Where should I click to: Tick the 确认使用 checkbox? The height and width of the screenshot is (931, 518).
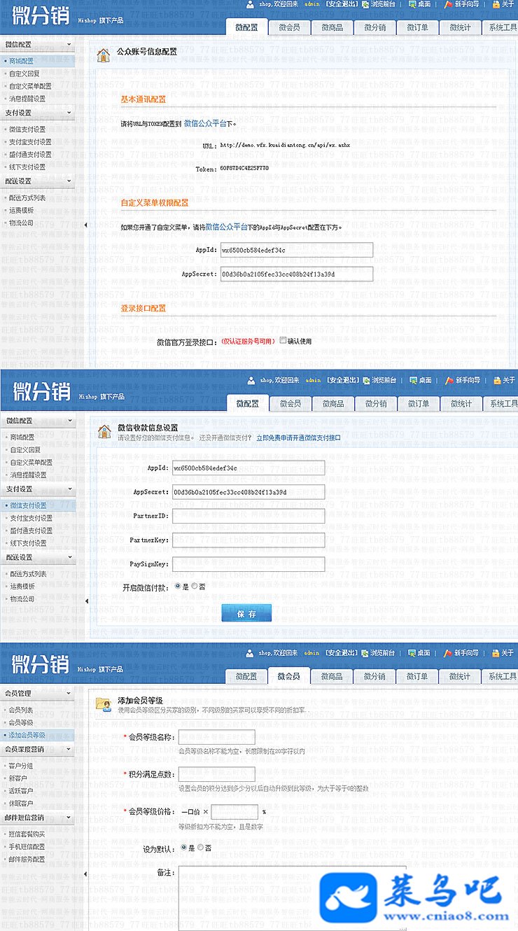coord(283,341)
